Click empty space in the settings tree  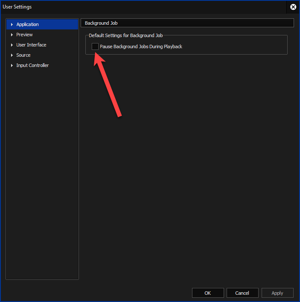coord(42,173)
